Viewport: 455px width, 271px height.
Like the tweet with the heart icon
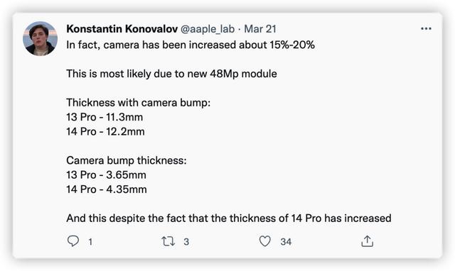[x=264, y=241]
